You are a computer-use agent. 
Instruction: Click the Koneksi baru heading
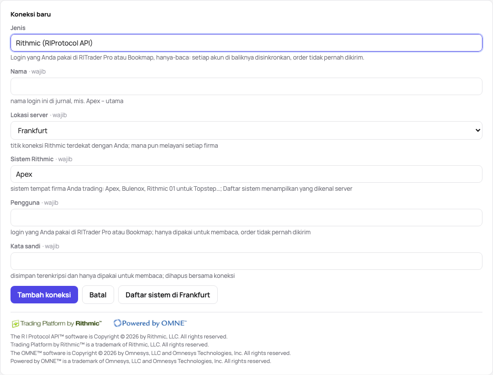tap(31, 14)
